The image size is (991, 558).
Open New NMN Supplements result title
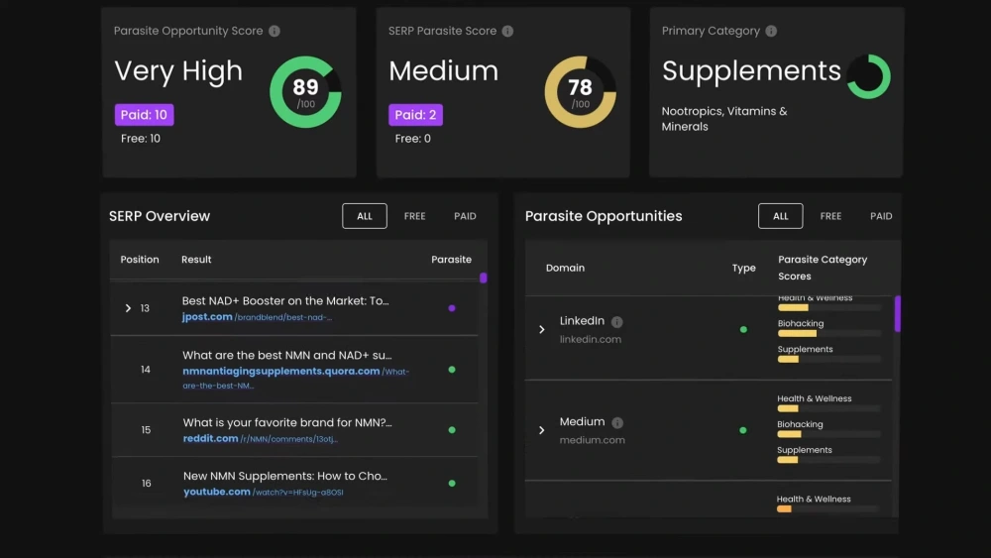click(285, 476)
